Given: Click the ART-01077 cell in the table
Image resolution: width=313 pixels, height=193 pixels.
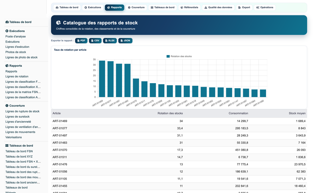Looking at the screenshot, I should (x=60, y=128).
